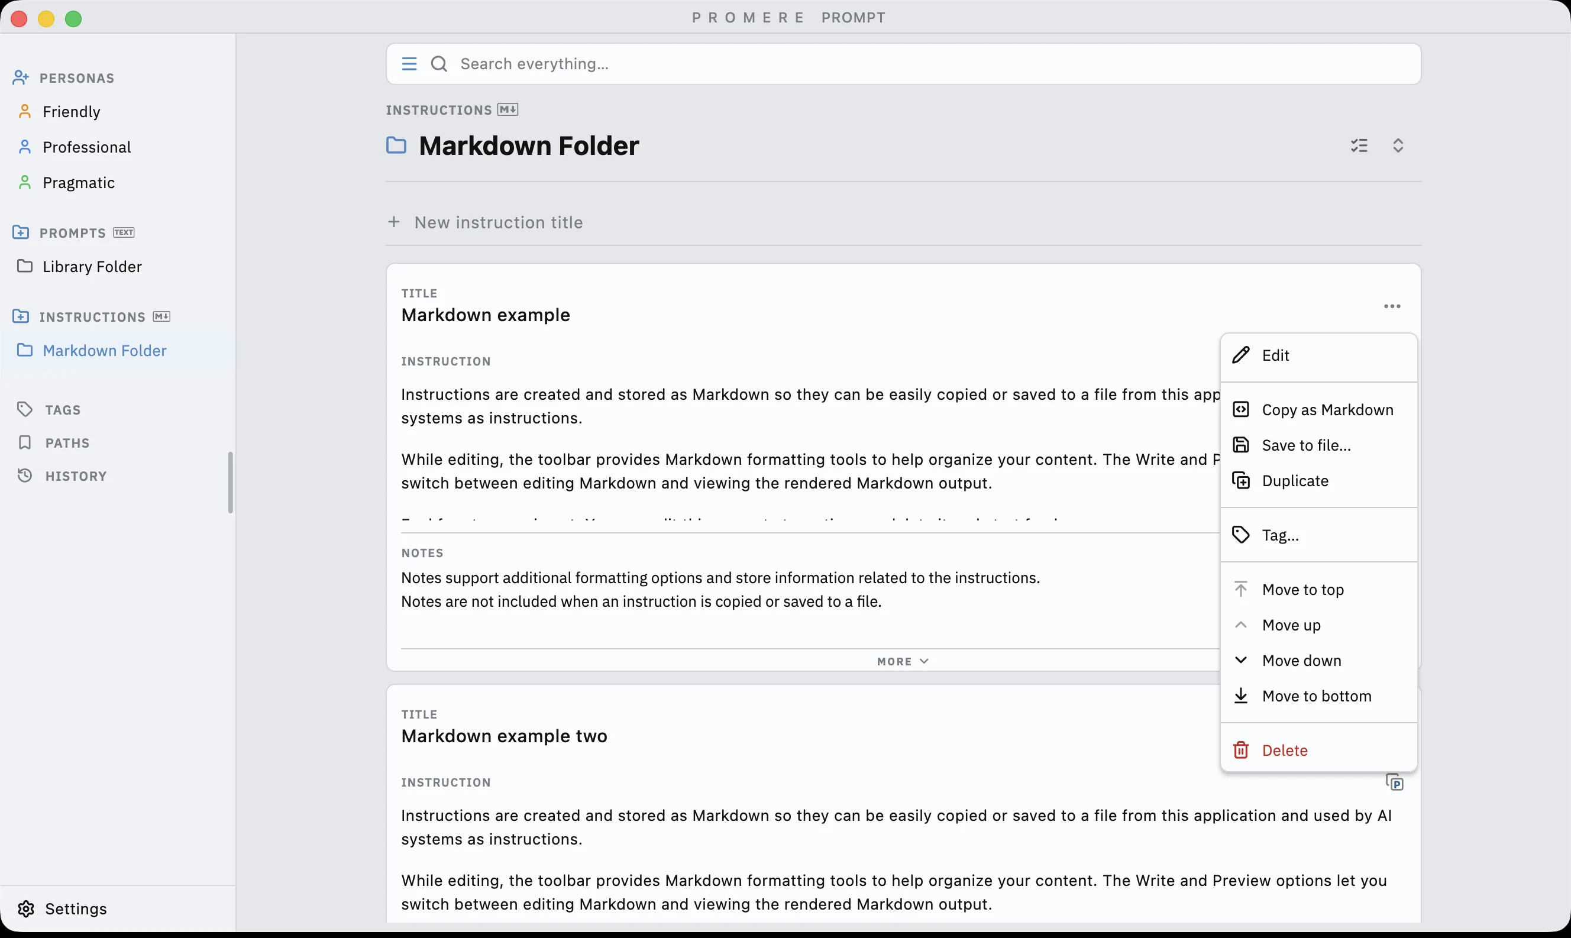This screenshot has height=938, width=1571.
Task: Click the checklist select icon near folder title
Action: coord(1359,145)
